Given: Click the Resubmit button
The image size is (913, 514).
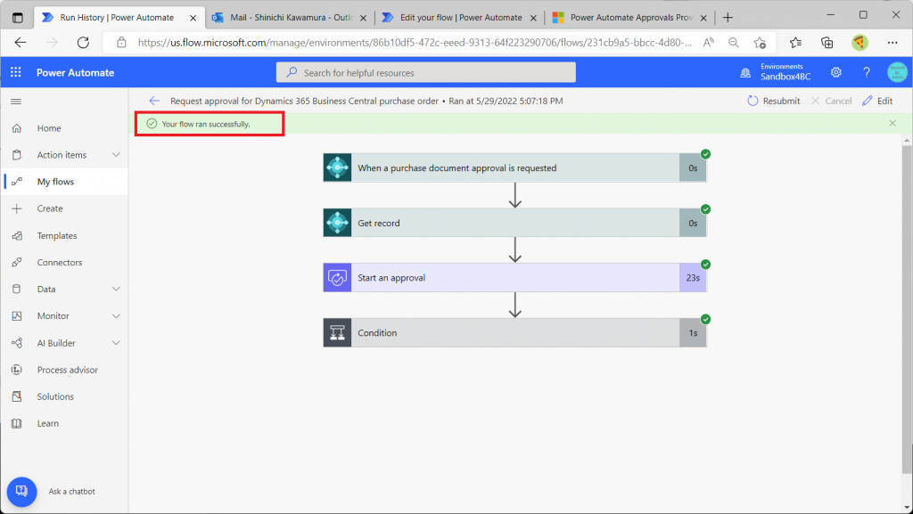Looking at the screenshot, I should [774, 101].
